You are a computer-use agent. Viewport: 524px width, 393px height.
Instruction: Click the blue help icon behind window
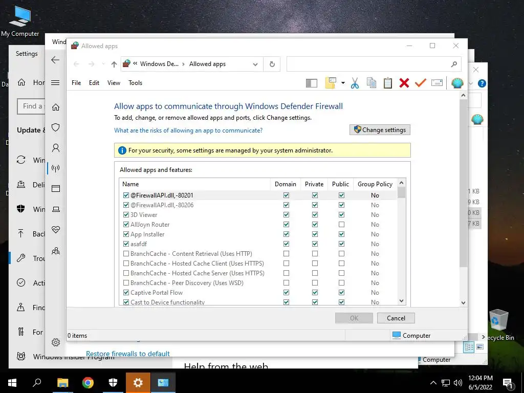(x=482, y=83)
